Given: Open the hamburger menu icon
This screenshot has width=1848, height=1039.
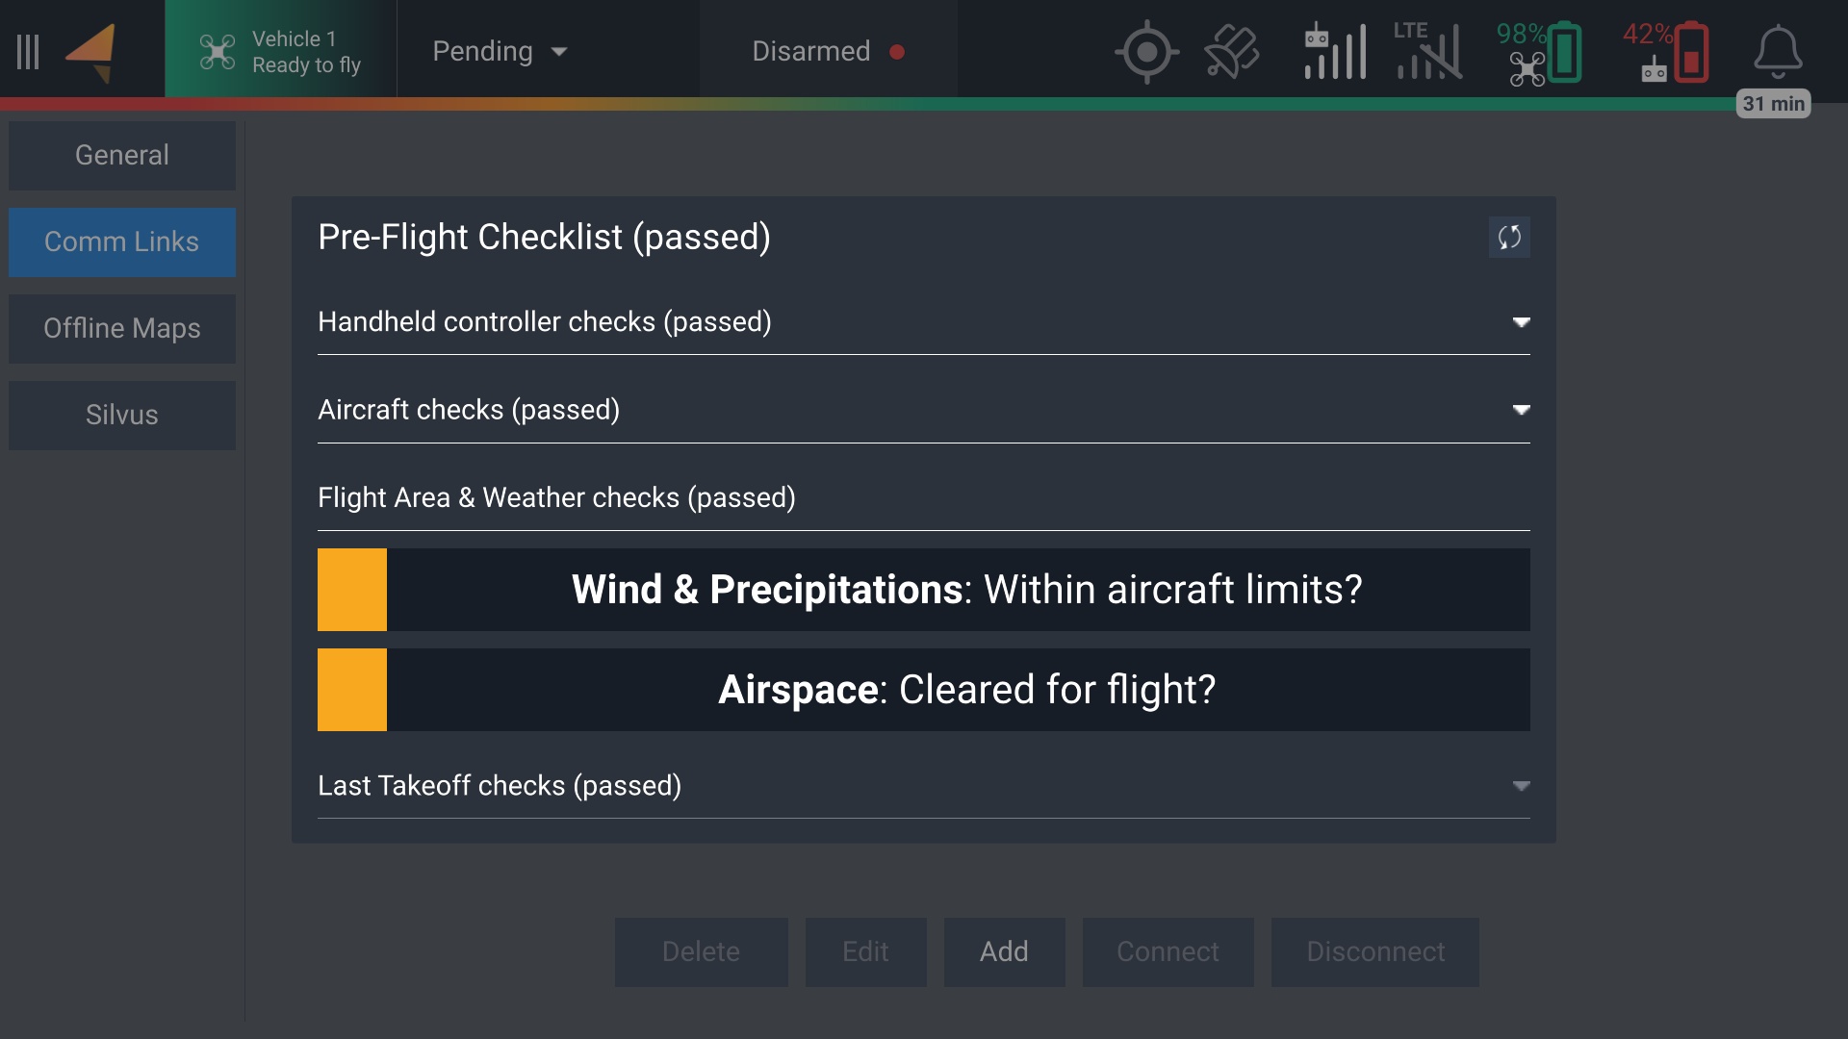Looking at the screenshot, I should click(28, 52).
